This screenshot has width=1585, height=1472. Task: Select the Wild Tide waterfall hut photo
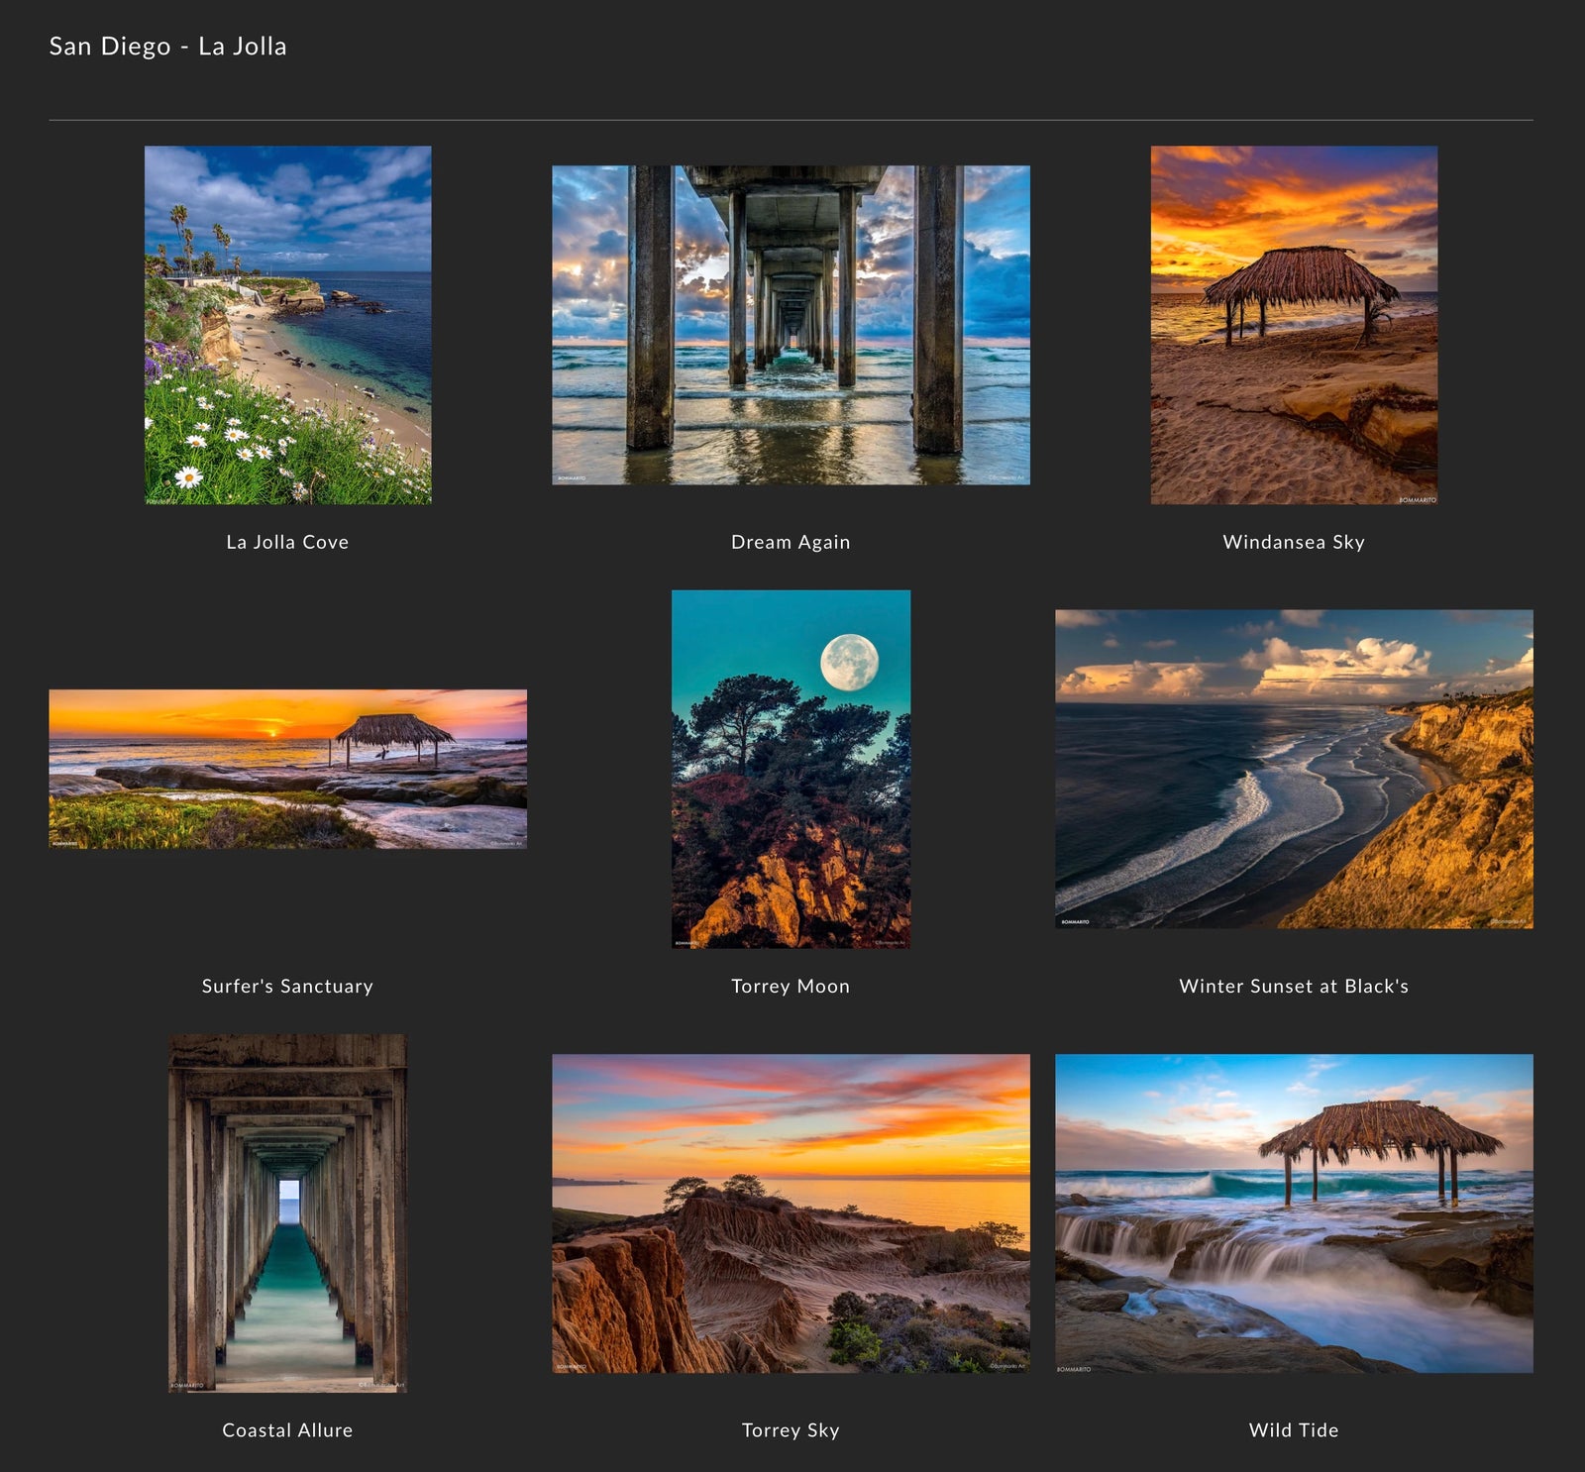1294,1212
